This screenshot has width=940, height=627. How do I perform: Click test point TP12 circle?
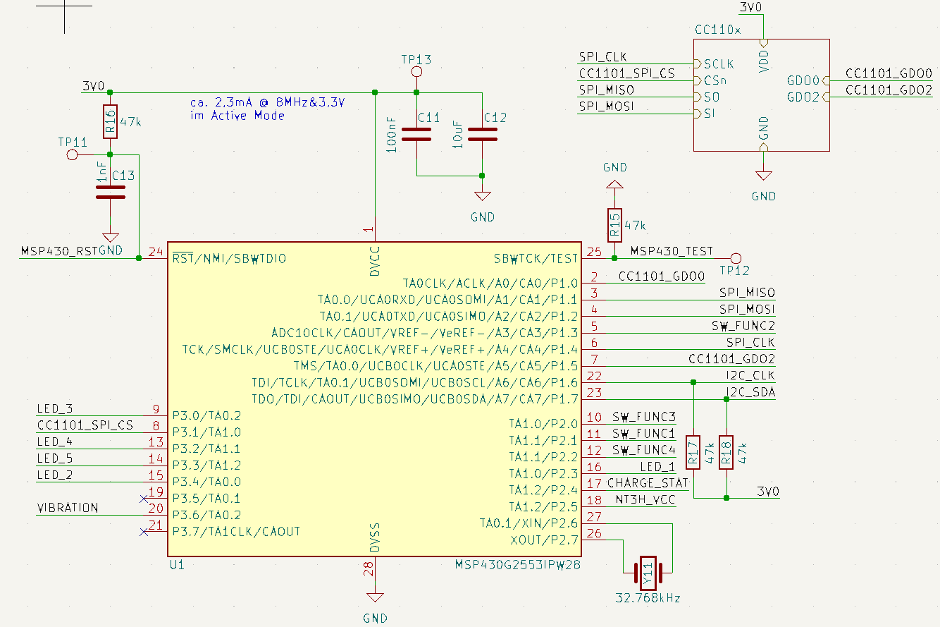737,258
